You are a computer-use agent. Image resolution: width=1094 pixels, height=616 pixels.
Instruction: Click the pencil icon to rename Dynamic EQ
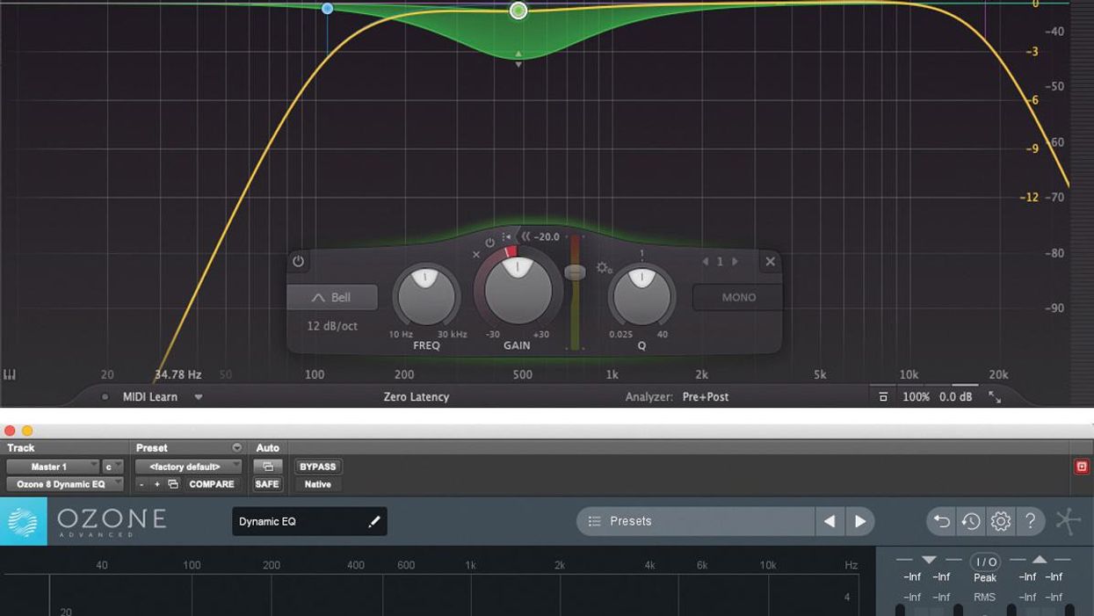pos(373,521)
